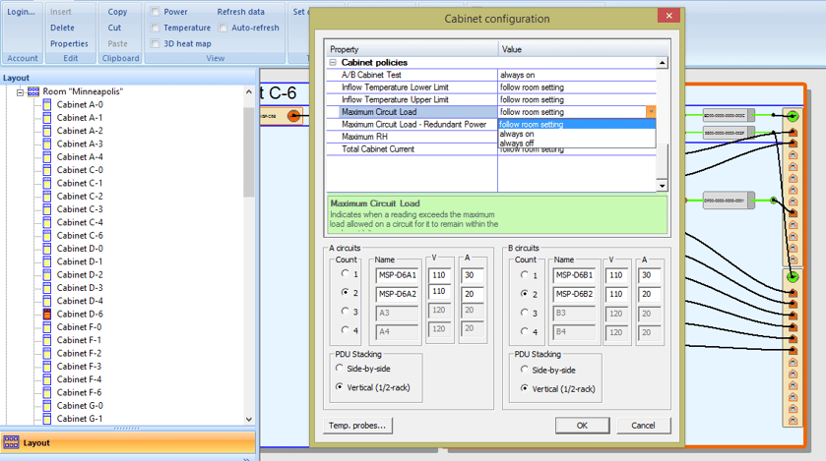Select A circuits count 3 radio
Viewport: 826px width, 461px height.
click(345, 312)
